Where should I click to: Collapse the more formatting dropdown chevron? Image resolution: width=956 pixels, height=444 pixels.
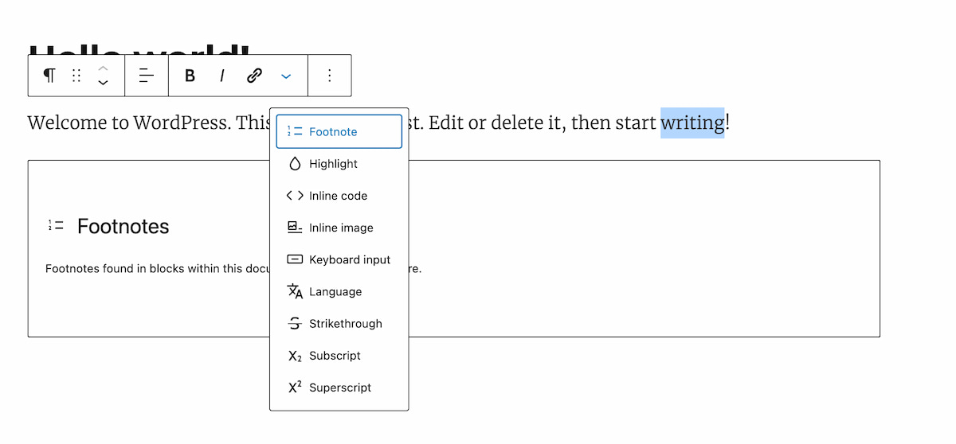[x=286, y=76]
